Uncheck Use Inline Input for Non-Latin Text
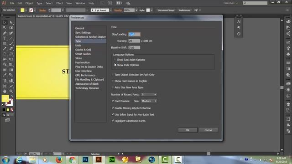The width and height of the screenshot is (292, 164). point(113,114)
